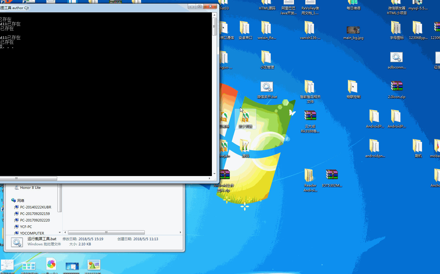The width and height of the screenshot is (440, 274).
Task: Open the 阿里巴巴Java开发 document
Action: (288, 8)
